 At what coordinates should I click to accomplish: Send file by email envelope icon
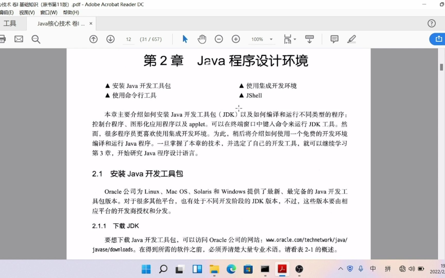[19, 39]
